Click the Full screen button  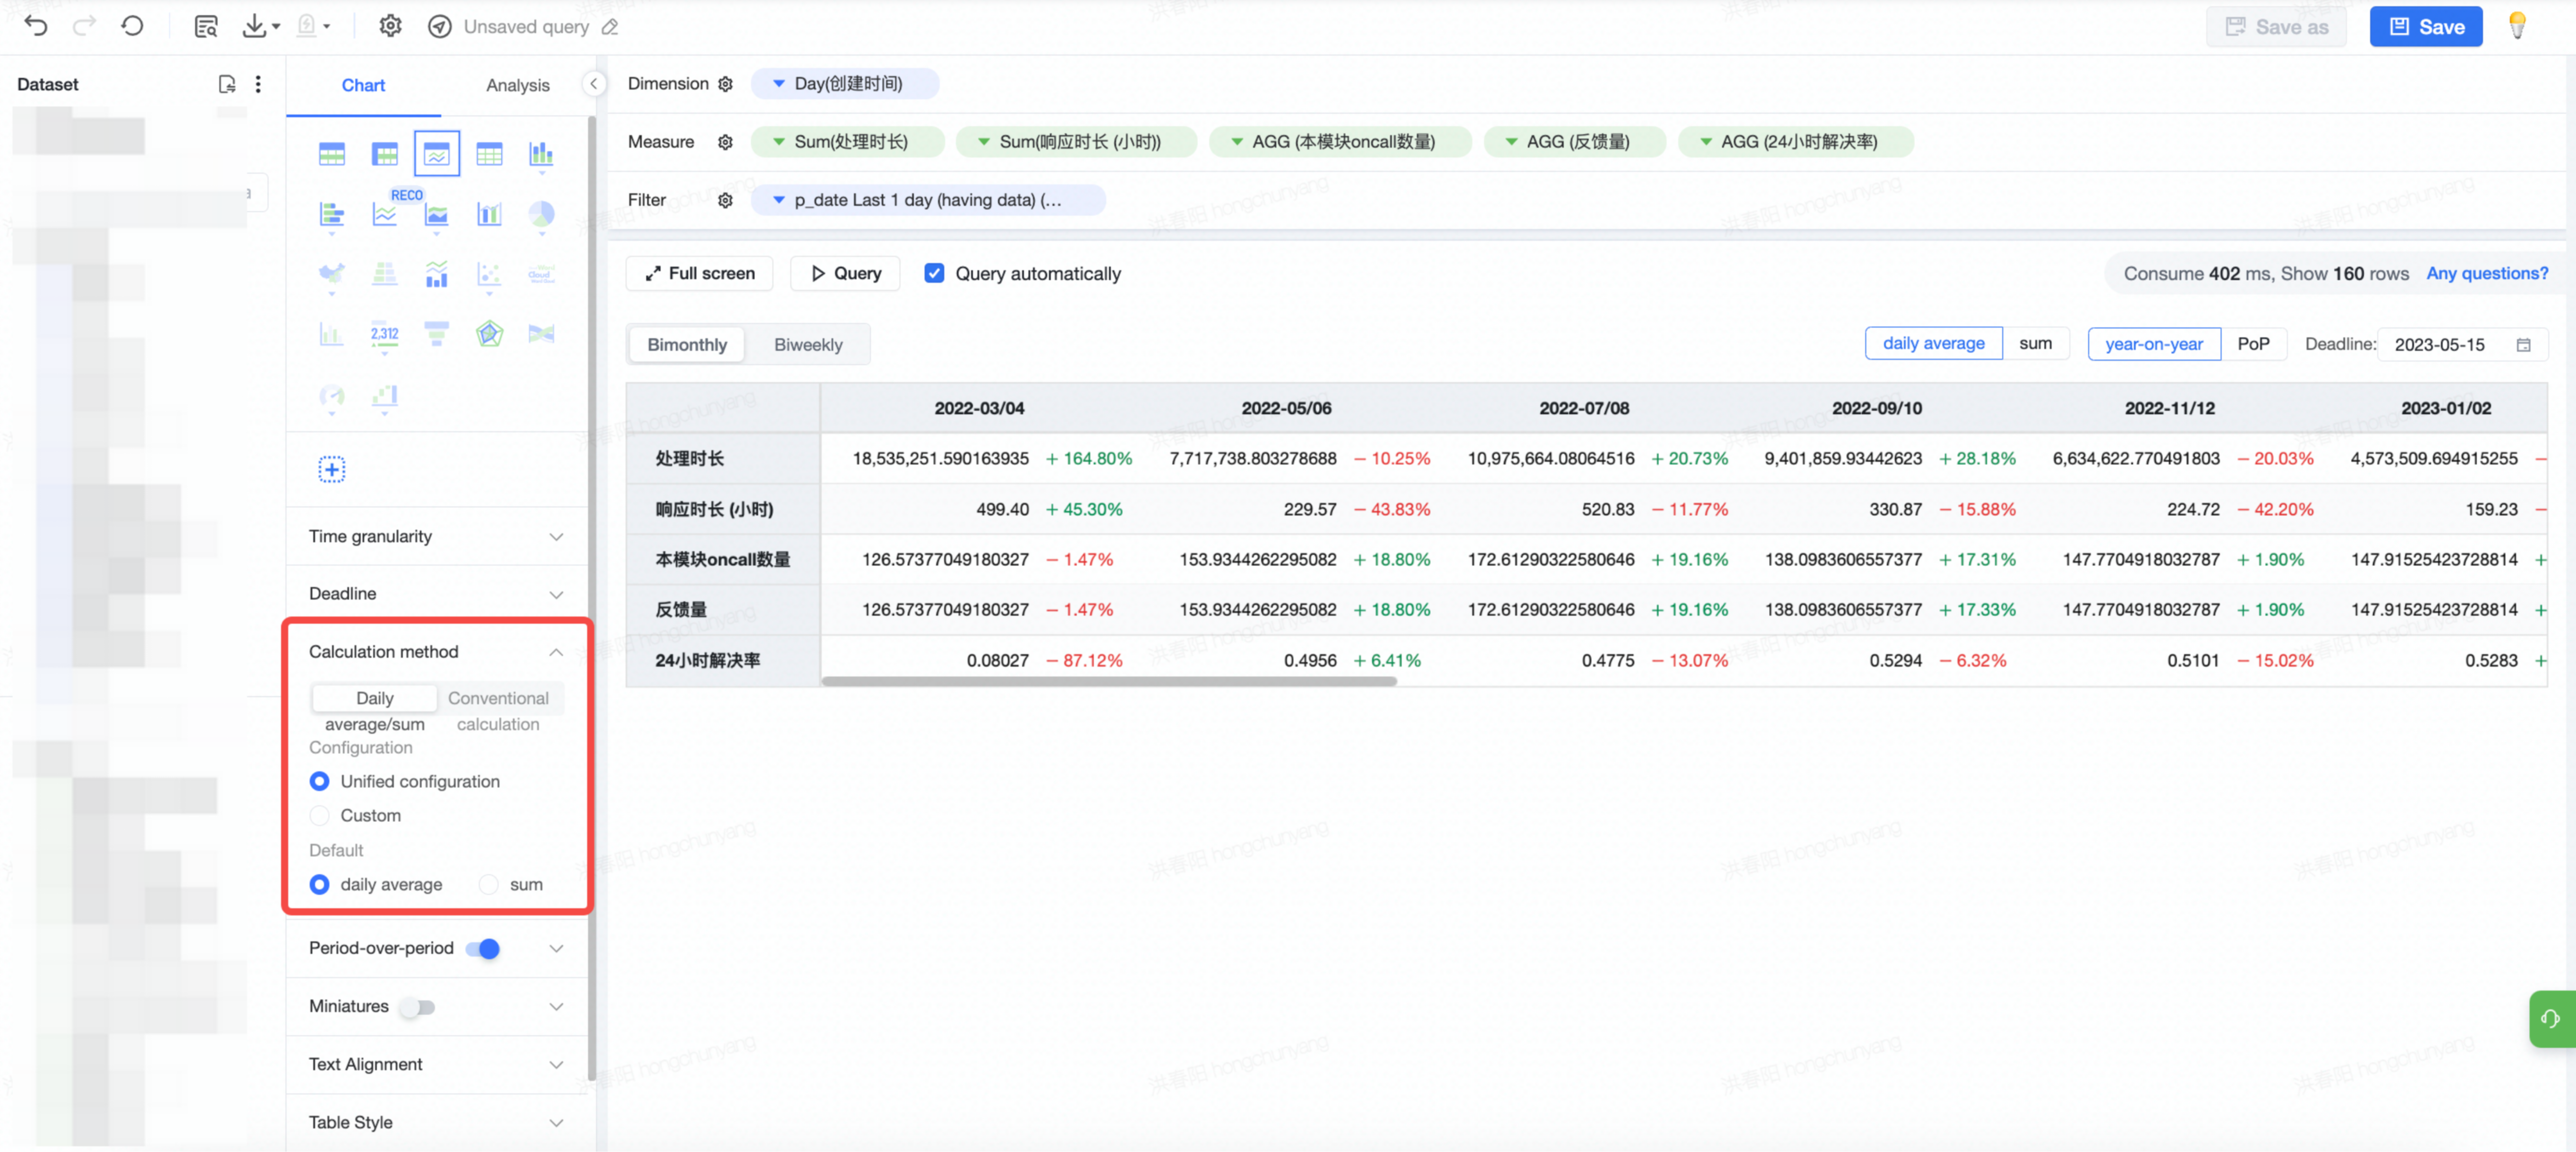(699, 273)
